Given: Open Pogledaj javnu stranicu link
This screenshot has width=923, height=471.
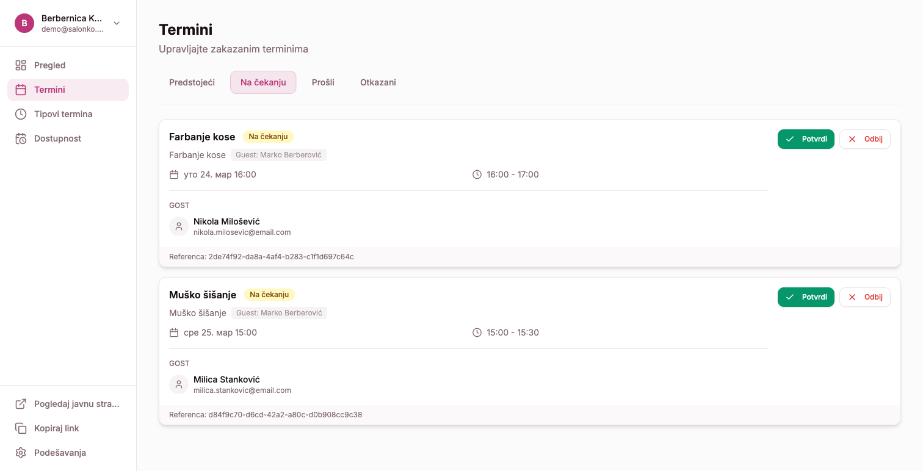Looking at the screenshot, I should pos(76,404).
